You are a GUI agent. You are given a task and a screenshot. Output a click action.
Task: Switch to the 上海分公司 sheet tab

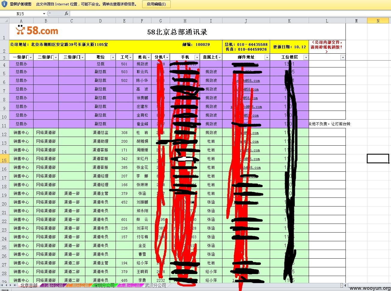pyautogui.click(x=53, y=285)
